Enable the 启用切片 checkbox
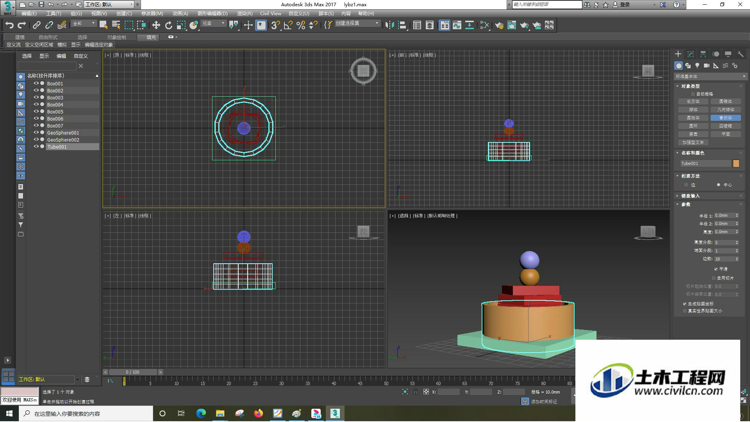 tap(714, 278)
